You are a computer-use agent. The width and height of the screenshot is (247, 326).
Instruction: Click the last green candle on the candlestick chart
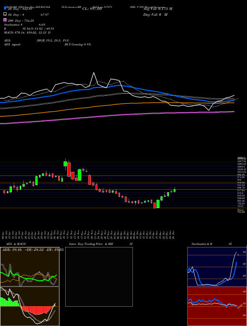pos(174,190)
